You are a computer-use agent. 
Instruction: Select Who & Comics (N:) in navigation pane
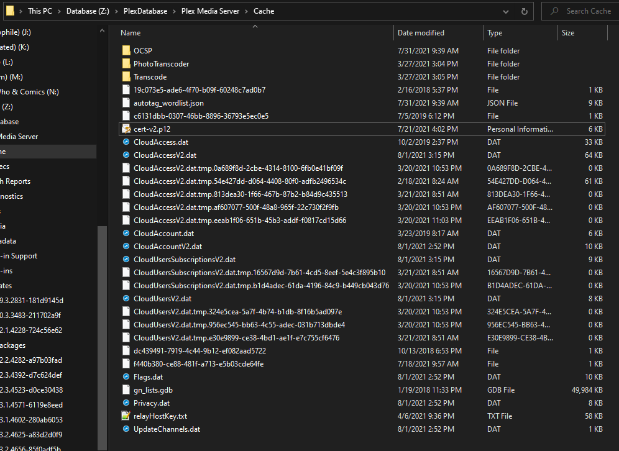(x=29, y=91)
